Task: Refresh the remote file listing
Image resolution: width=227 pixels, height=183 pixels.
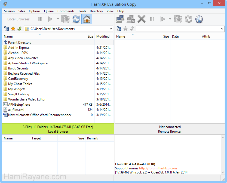Action: pos(188,19)
